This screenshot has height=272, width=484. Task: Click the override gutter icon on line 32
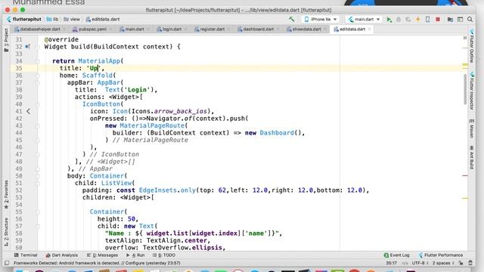pos(27,47)
